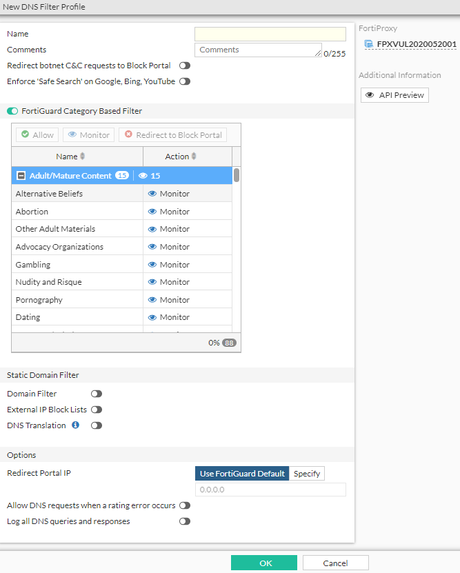Choose Use FortiGuard Default option
460x573 pixels.
point(242,474)
